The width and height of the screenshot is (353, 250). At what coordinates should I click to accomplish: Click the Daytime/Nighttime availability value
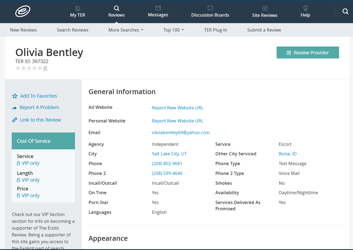tap(298, 193)
